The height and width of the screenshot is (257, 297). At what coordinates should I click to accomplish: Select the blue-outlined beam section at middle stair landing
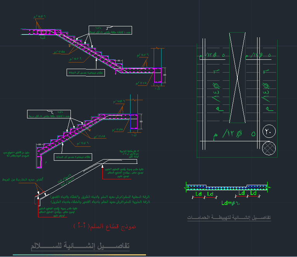click(x=134, y=122)
